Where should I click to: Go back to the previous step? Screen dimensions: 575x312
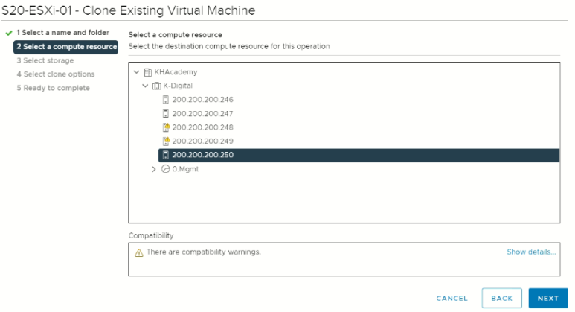[x=501, y=298]
